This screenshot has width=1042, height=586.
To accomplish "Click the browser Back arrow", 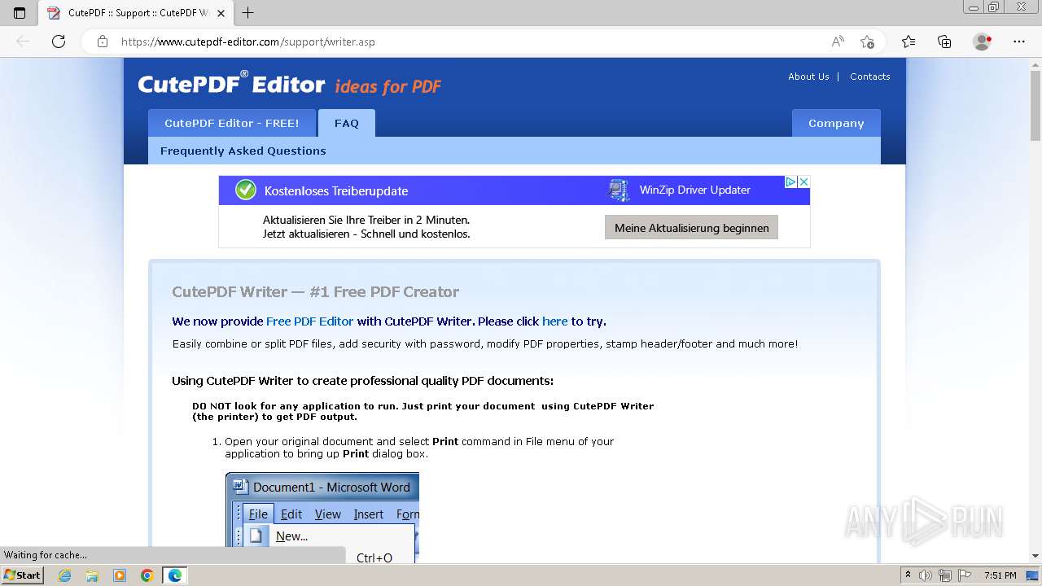I will tap(23, 42).
